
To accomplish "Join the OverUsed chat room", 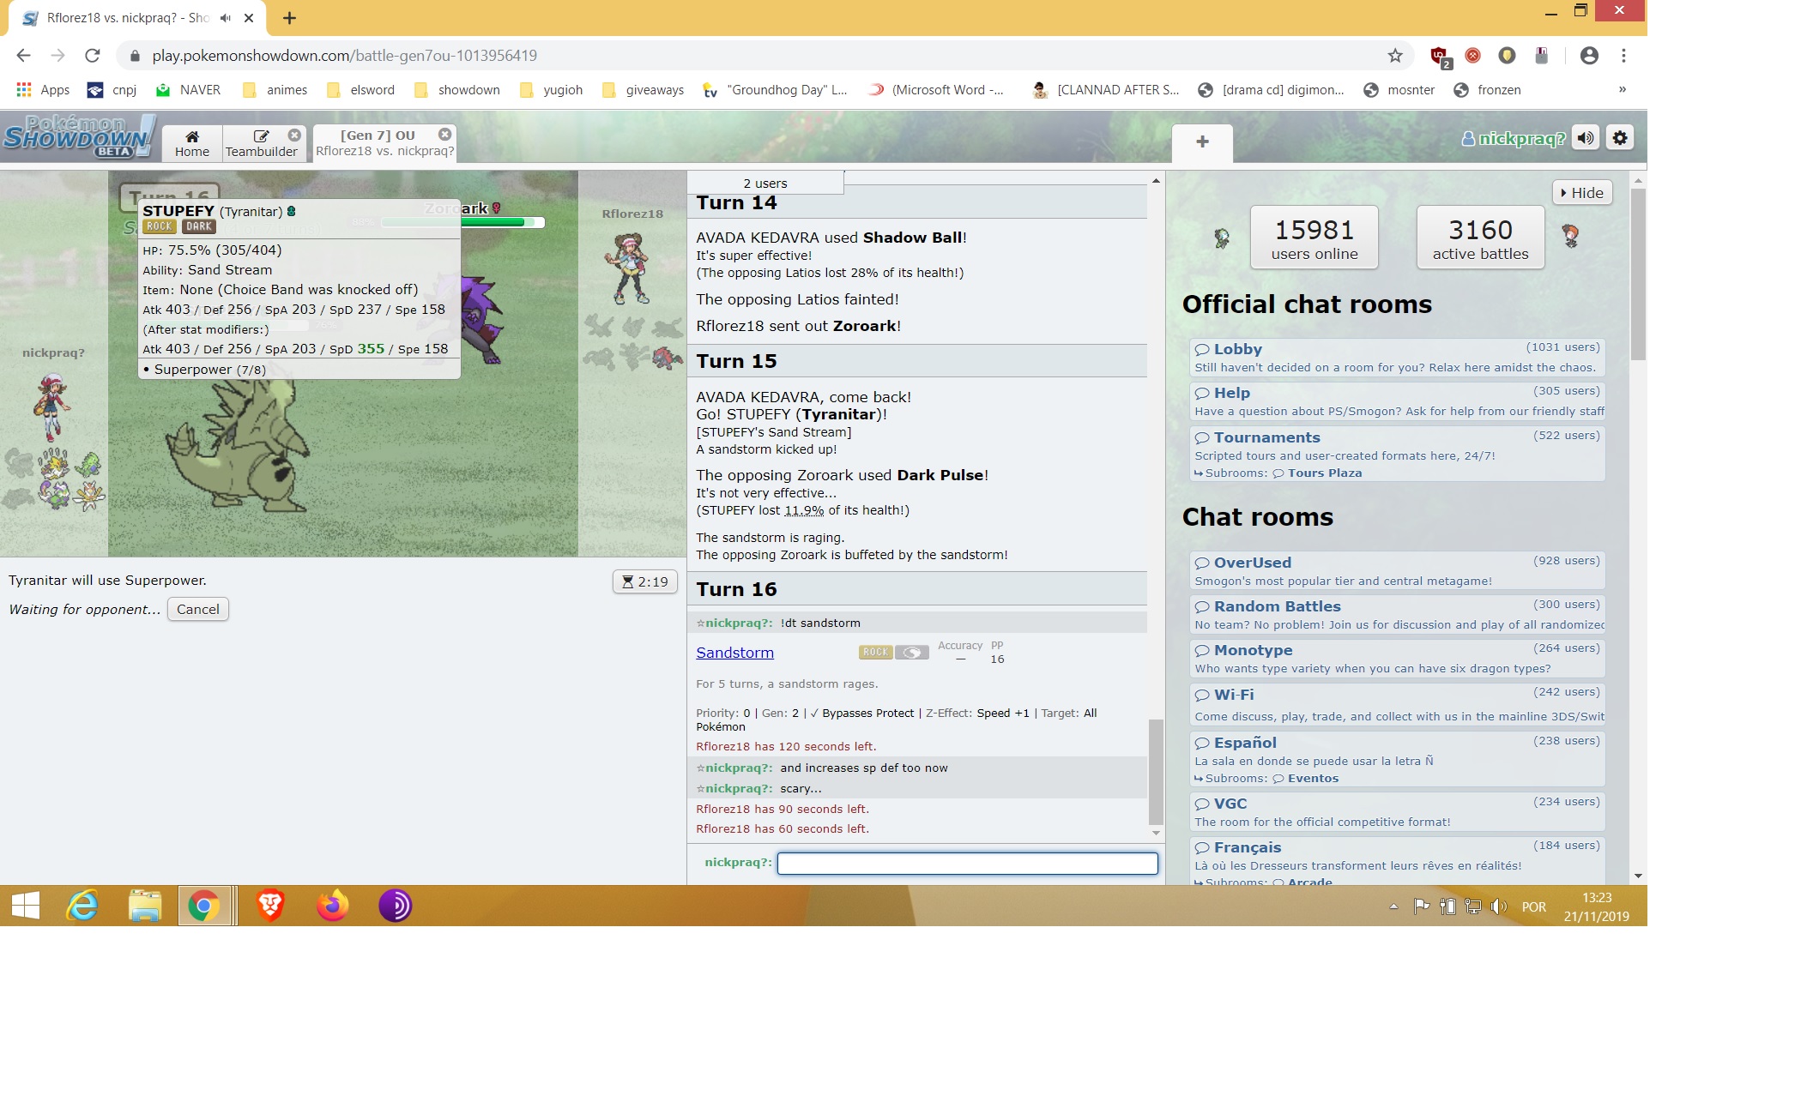I will (x=1252, y=563).
